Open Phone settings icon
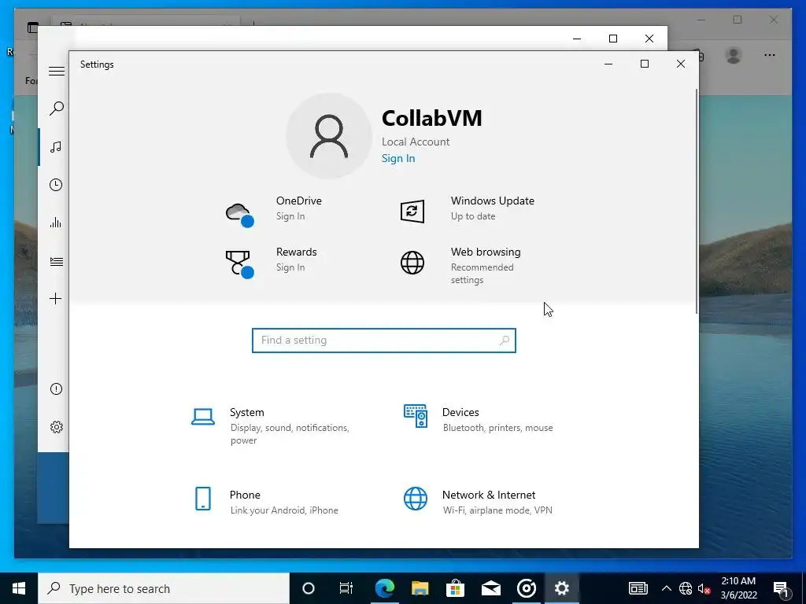Screen dimensions: 806x604 203,499
